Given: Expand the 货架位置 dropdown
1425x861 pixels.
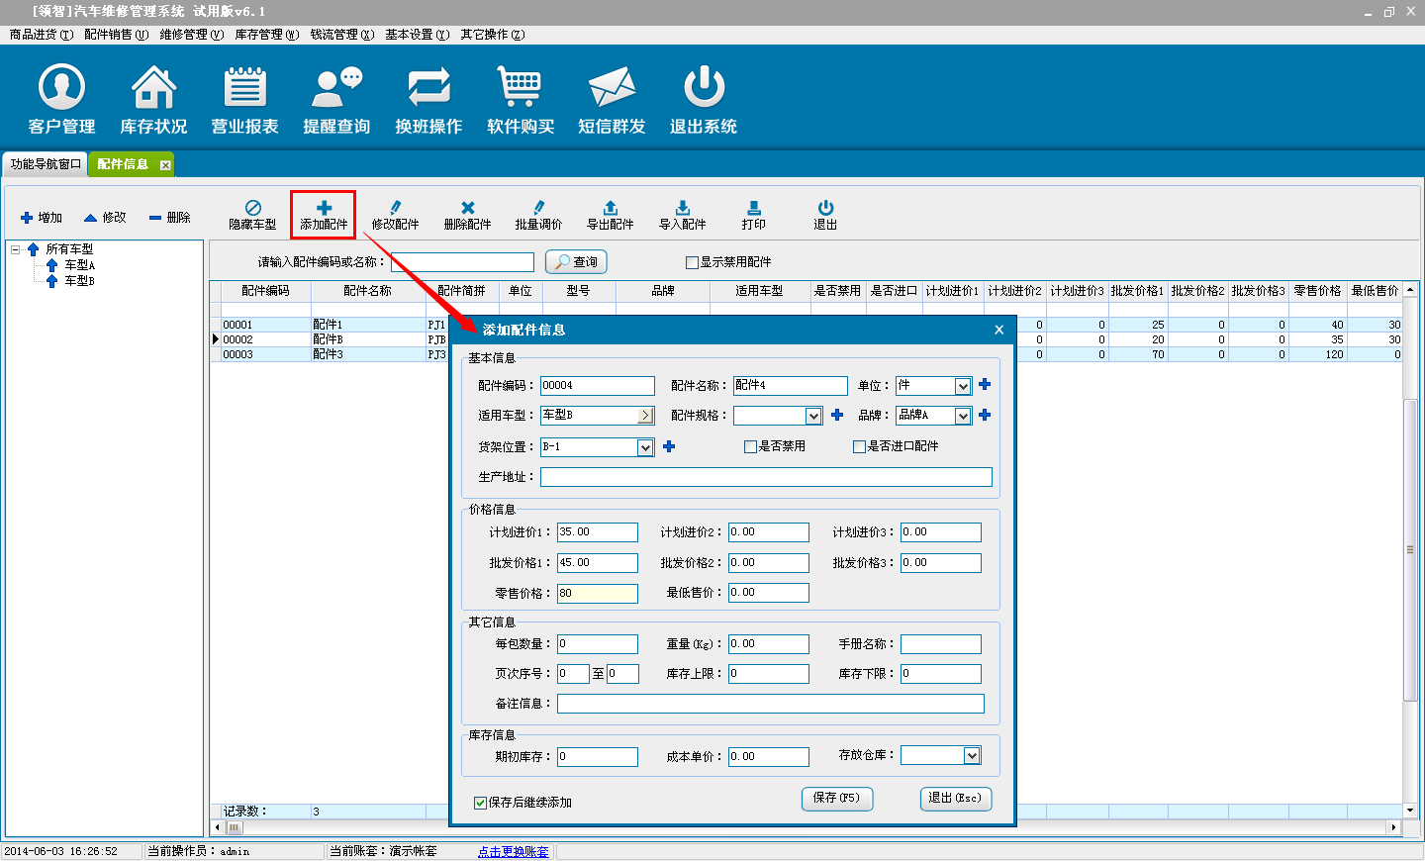Looking at the screenshot, I should point(645,448).
